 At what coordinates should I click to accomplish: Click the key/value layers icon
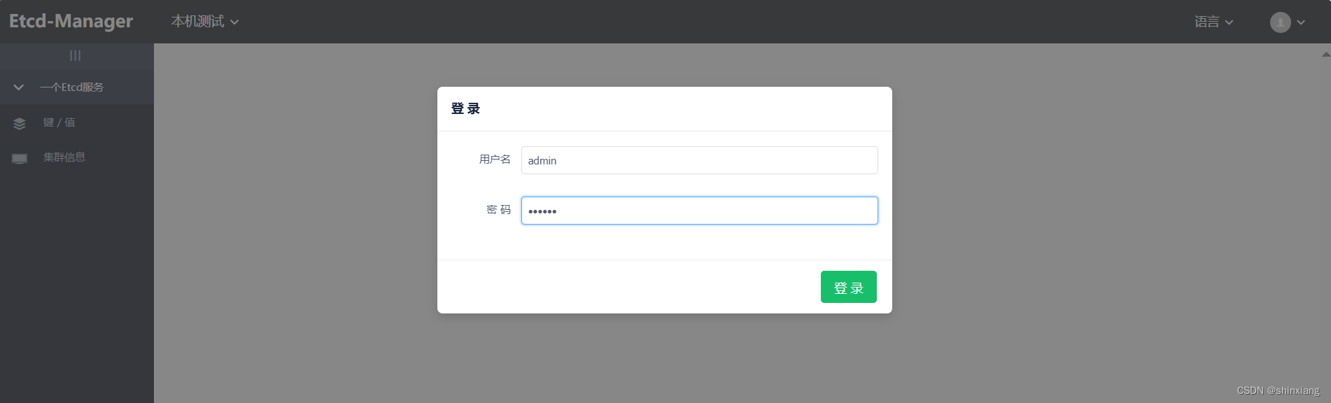click(x=20, y=123)
